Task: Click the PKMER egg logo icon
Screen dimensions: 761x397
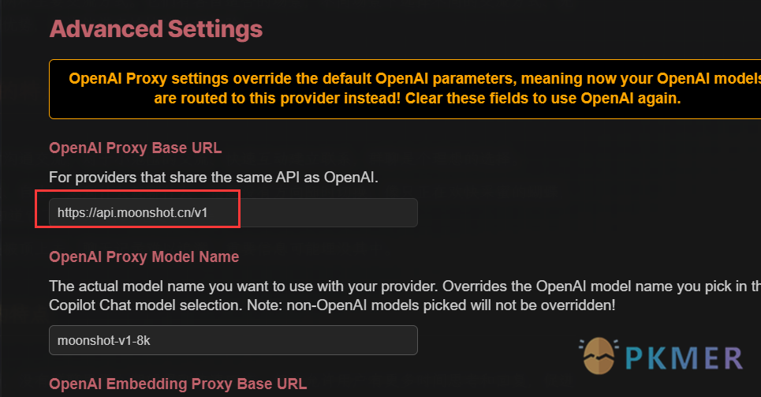Action: coord(599,356)
